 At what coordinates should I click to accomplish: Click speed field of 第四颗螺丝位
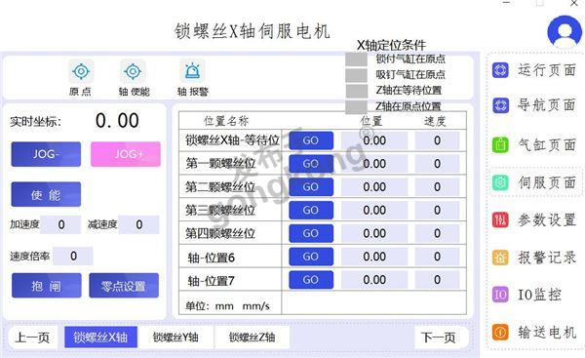(x=437, y=233)
